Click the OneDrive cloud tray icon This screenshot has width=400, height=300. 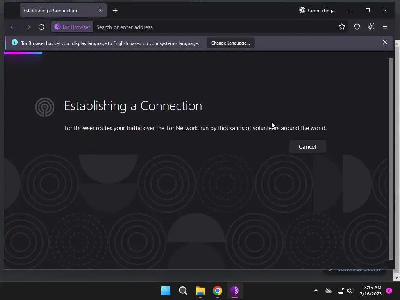coord(328,291)
